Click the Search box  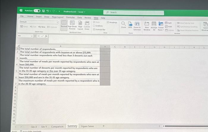pyautogui.click(x=134, y=13)
